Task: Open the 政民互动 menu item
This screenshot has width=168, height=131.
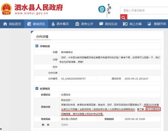Action: pyautogui.click(x=108, y=24)
